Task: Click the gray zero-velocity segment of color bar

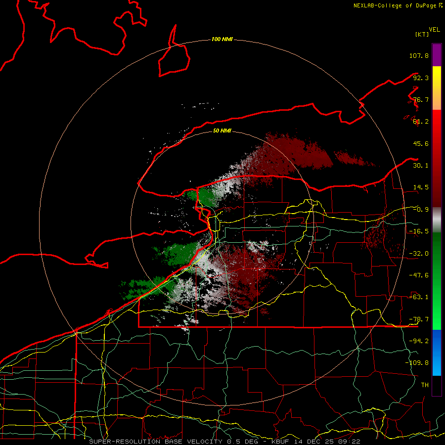Action: click(x=437, y=220)
